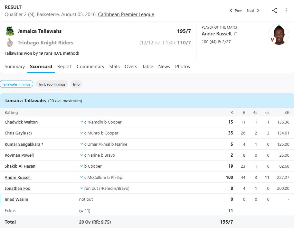Screen dimensions: 294x231
Task: Click the '100 (44) & 2/27' performance text
Action: coord(216,42)
